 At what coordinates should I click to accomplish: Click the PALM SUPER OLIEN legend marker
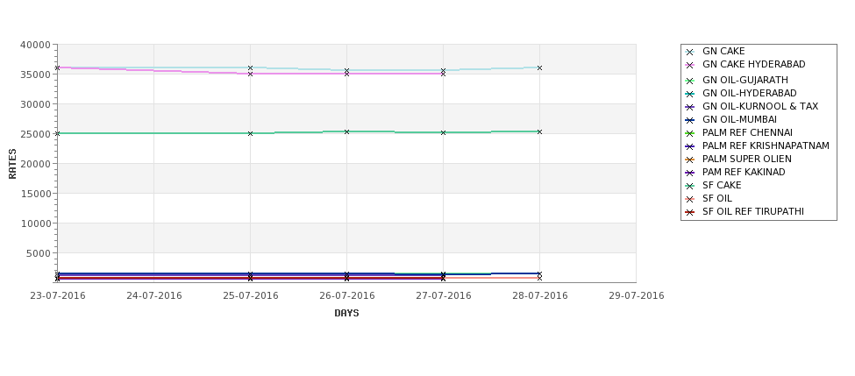click(x=690, y=160)
